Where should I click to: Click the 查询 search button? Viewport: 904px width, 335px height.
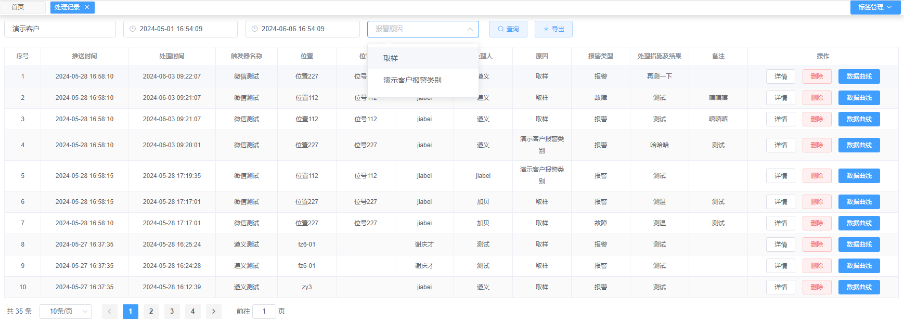508,29
